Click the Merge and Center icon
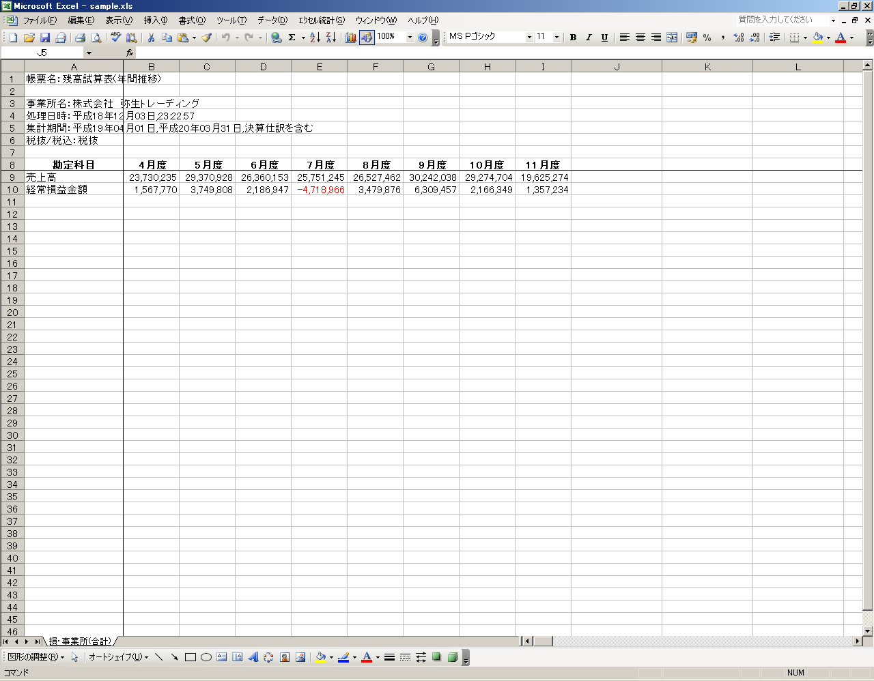 [x=672, y=38]
